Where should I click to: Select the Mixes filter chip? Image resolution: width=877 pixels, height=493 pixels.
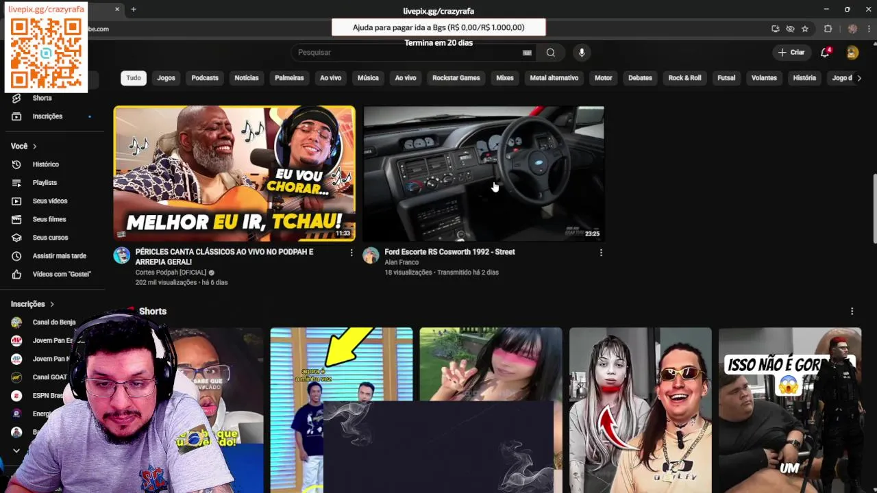coord(505,78)
